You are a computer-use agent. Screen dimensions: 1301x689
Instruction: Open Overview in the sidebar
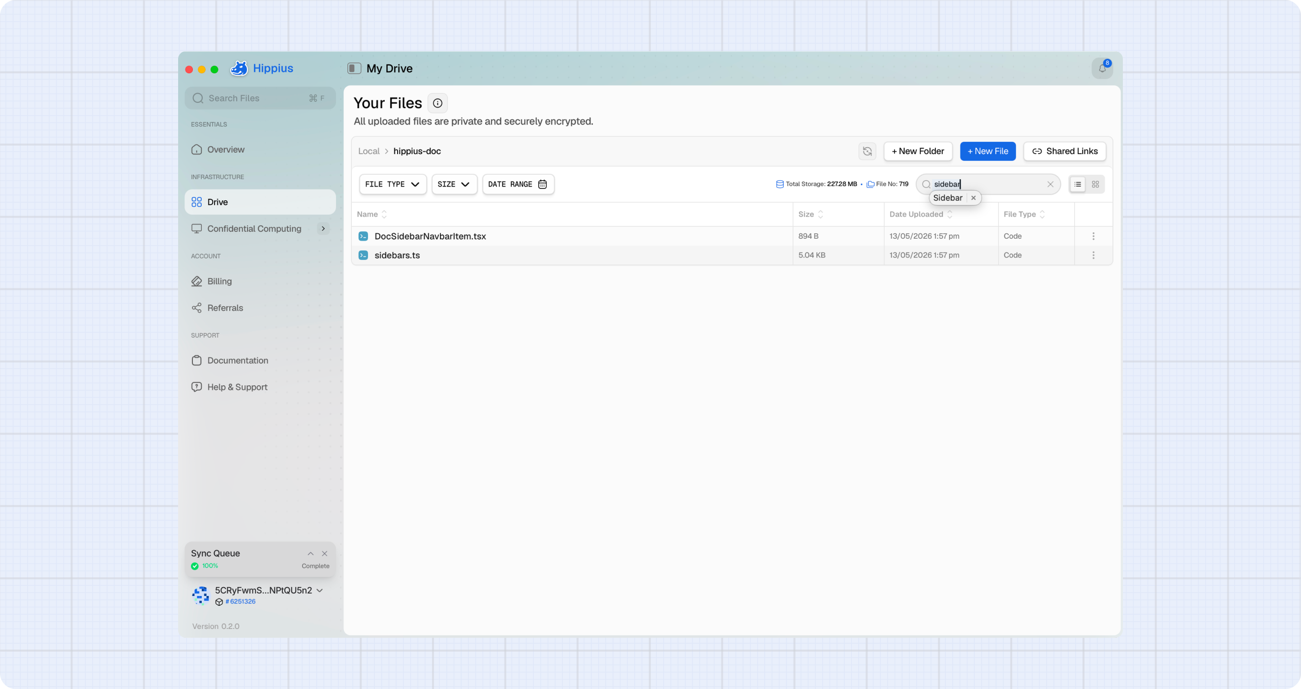[260, 150]
